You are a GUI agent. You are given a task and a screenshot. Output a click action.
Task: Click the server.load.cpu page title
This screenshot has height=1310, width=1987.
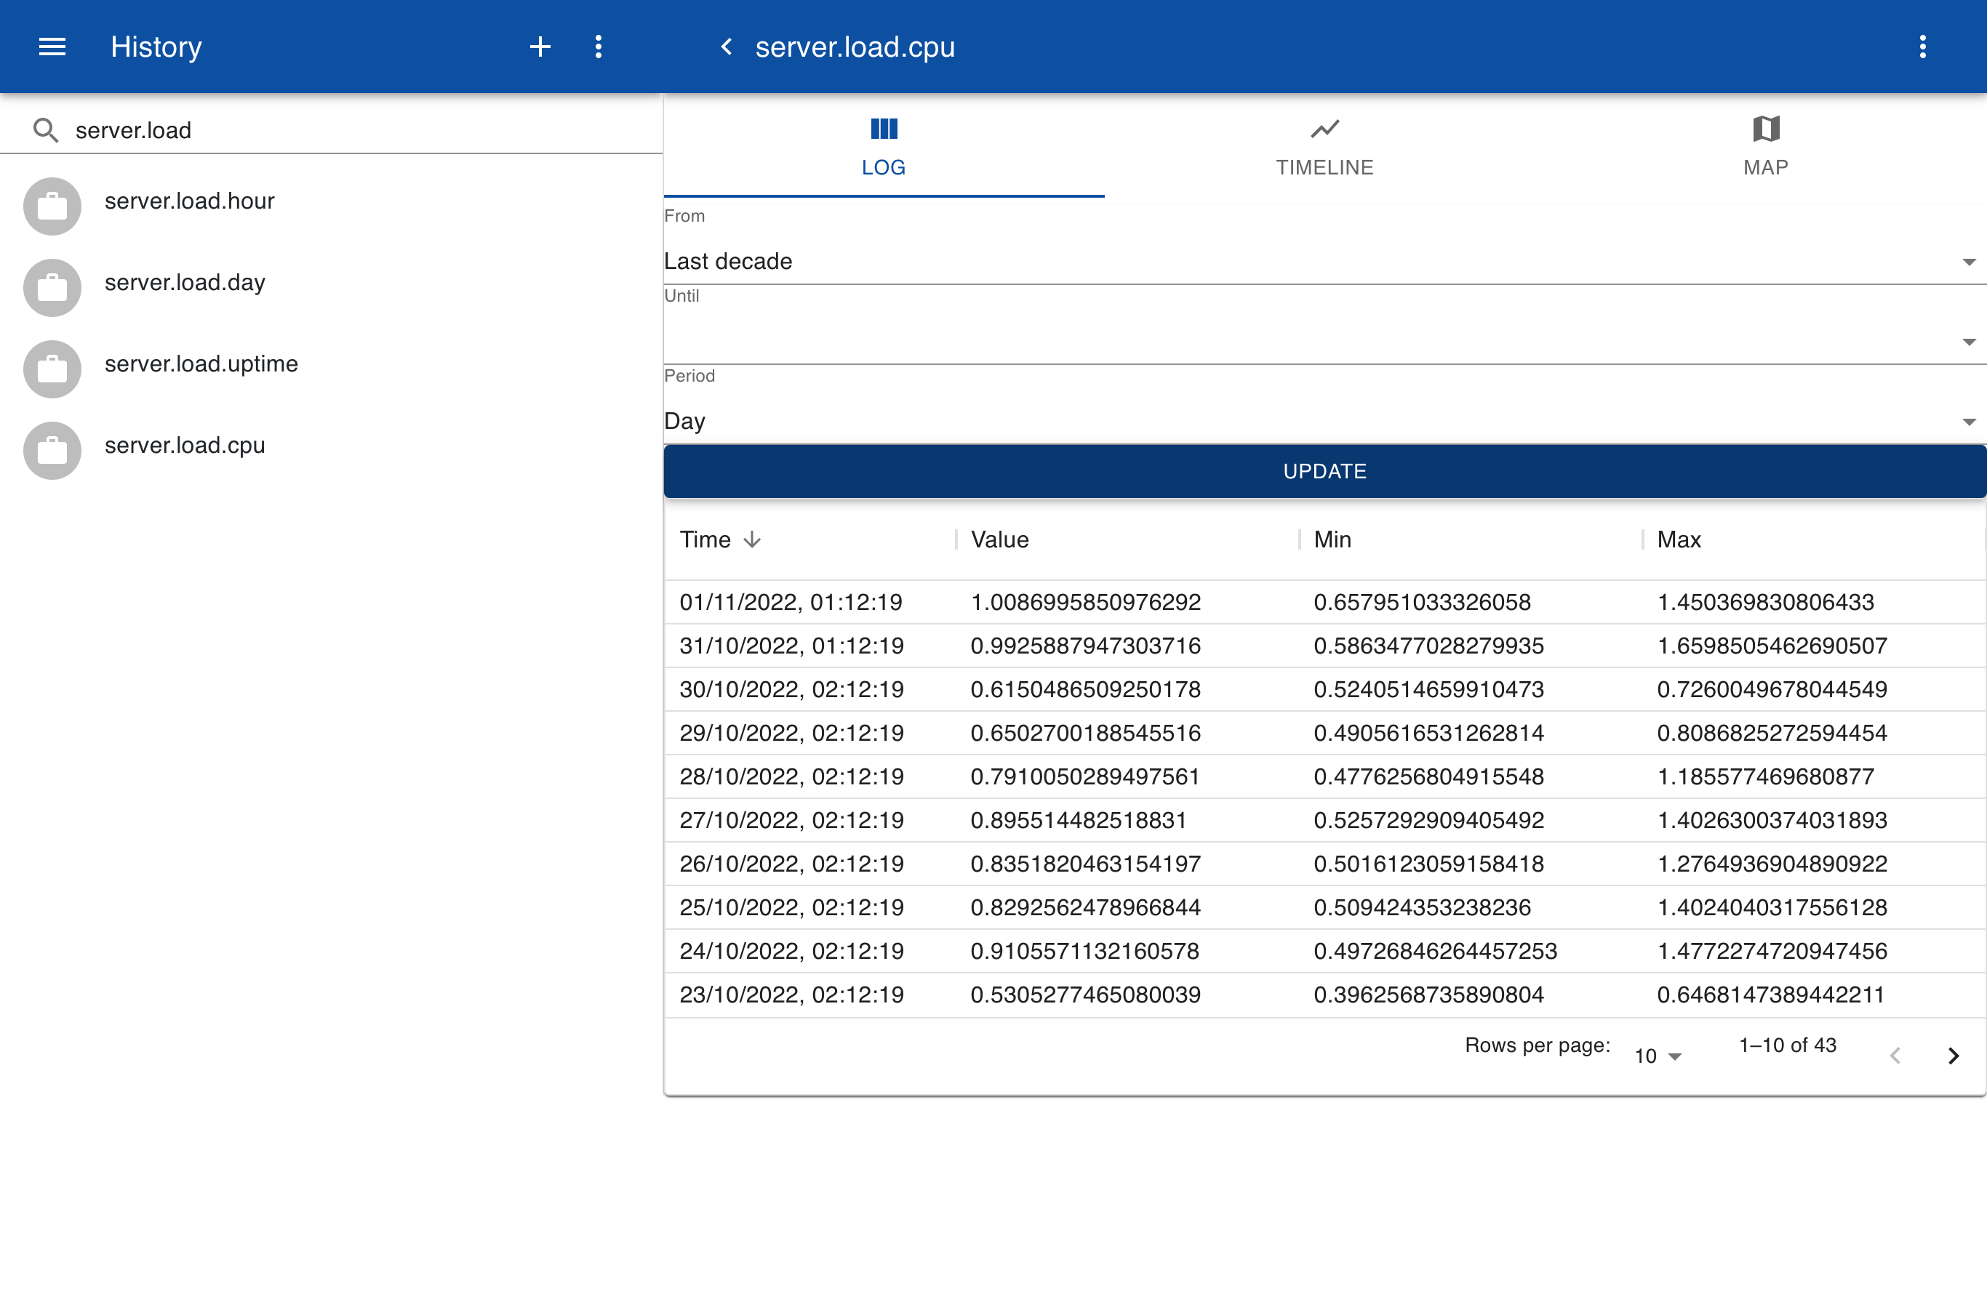click(855, 47)
